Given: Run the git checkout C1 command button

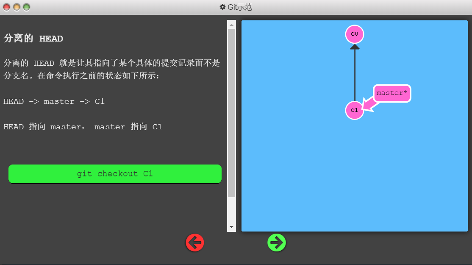Looking at the screenshot, I should coord(115,174).
